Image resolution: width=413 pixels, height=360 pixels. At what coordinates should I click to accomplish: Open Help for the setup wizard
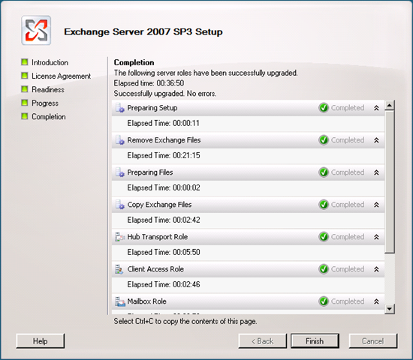pos(41,341)
